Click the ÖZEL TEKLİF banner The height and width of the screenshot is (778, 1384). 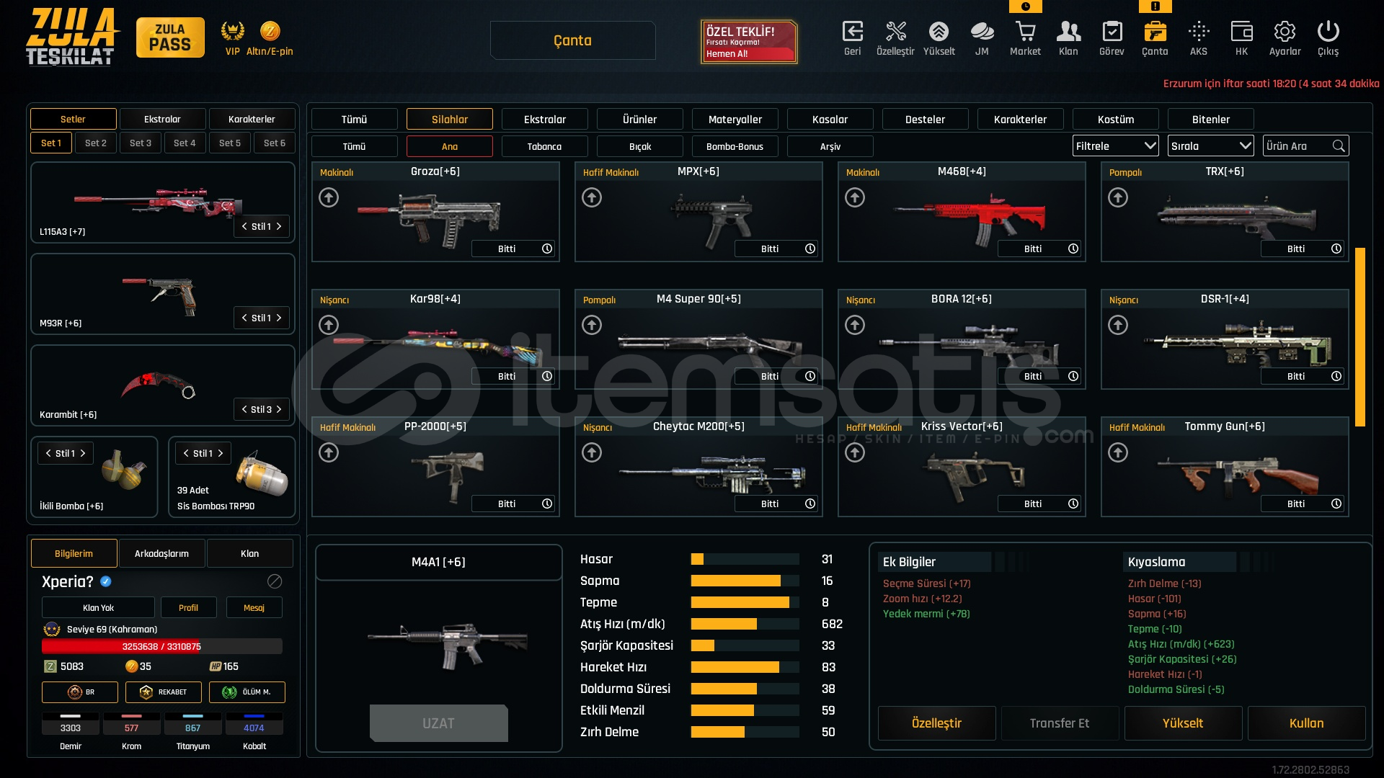(749, 42)
